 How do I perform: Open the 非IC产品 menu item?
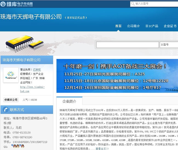point(152,26)
